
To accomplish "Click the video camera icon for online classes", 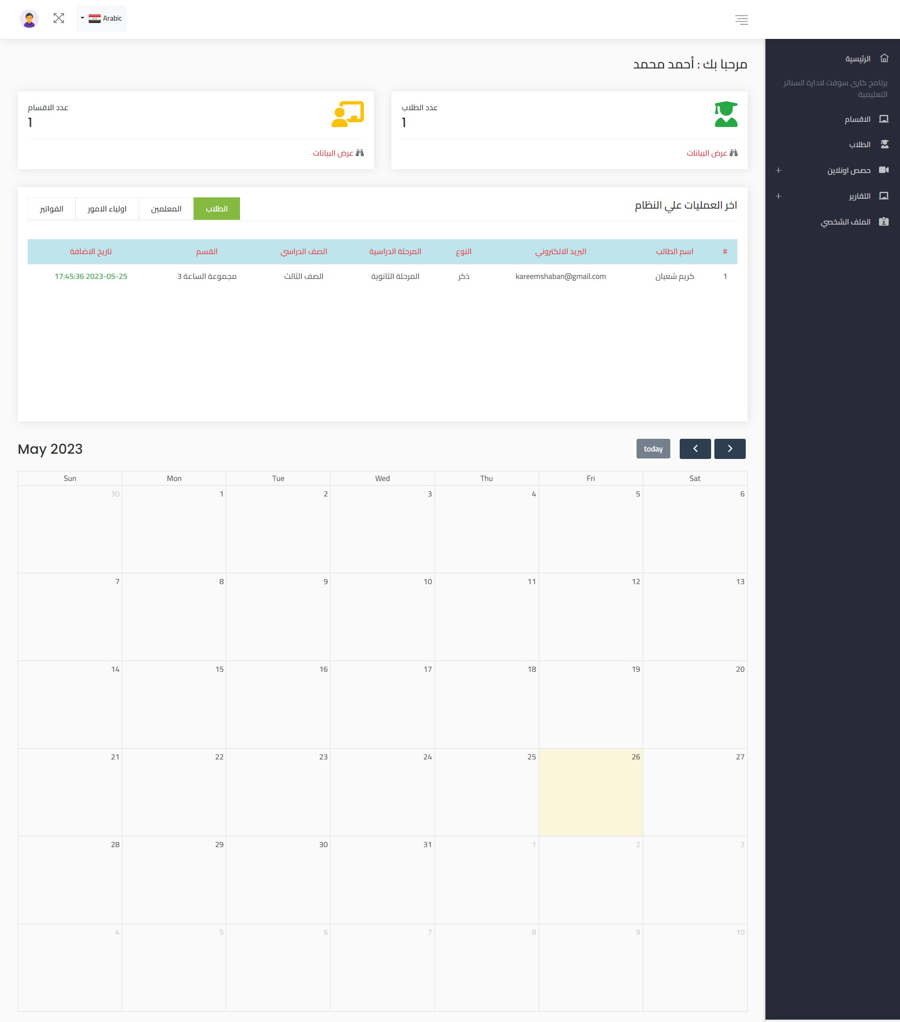I will click(884, 170).
